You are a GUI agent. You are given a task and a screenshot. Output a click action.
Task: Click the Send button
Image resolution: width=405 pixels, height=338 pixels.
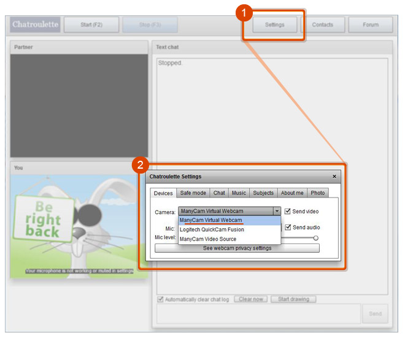[376, 313]
